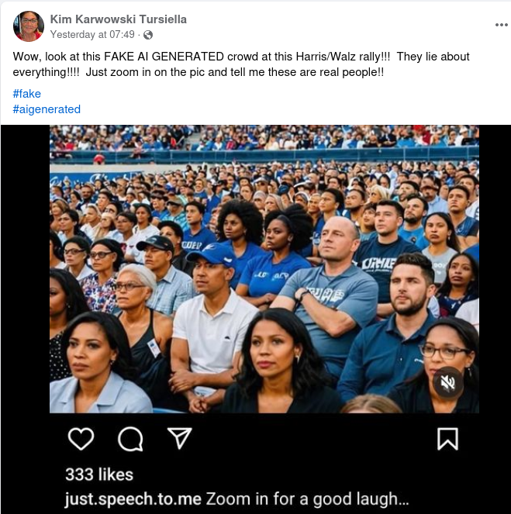The height and width of the screenshot is (514, 511).
Task: Open the #fake hashtag
Action: (27, 94)
